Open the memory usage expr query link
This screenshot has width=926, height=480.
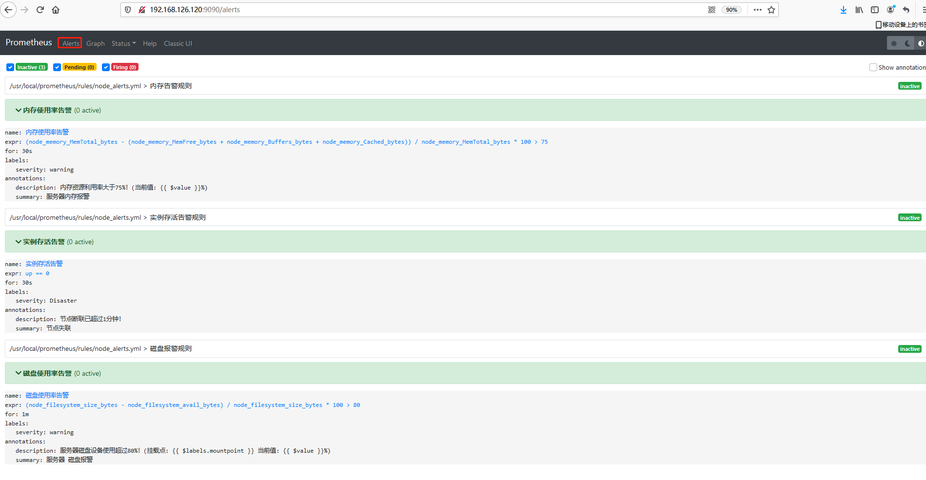[287, 142]
